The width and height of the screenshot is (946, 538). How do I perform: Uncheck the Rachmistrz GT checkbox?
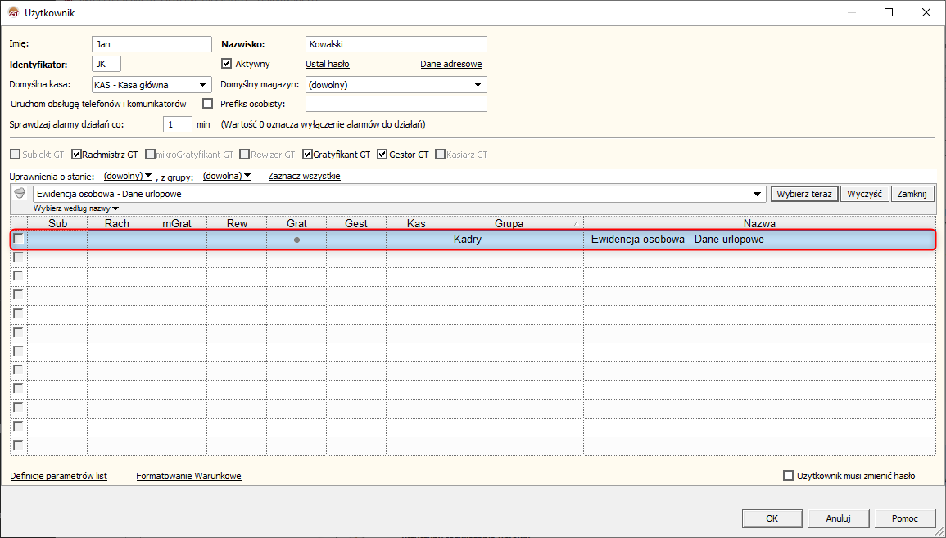coord(76,155)
